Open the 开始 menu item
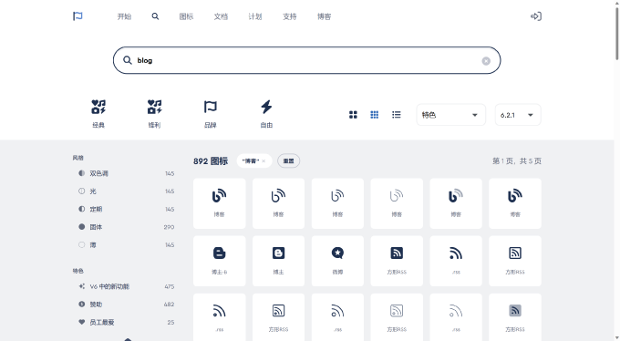The height and width of the screenshot is (341, 620). pyautogui.click(x=124, y=16)
